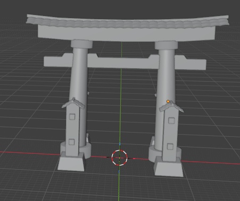Viewport: 240px width, 201px height.
Task: Click the small roof on right support post
Action: 171,107
